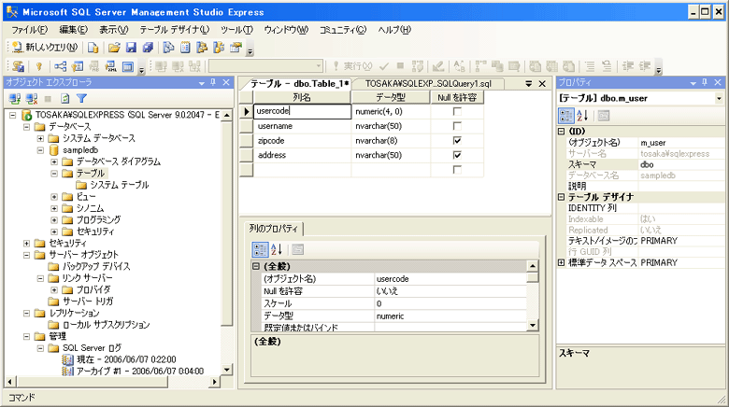Click the Save floppy disk icon
Image resolution: width=729 pixels, height=407 pixels.
click(x=131, y=48)
